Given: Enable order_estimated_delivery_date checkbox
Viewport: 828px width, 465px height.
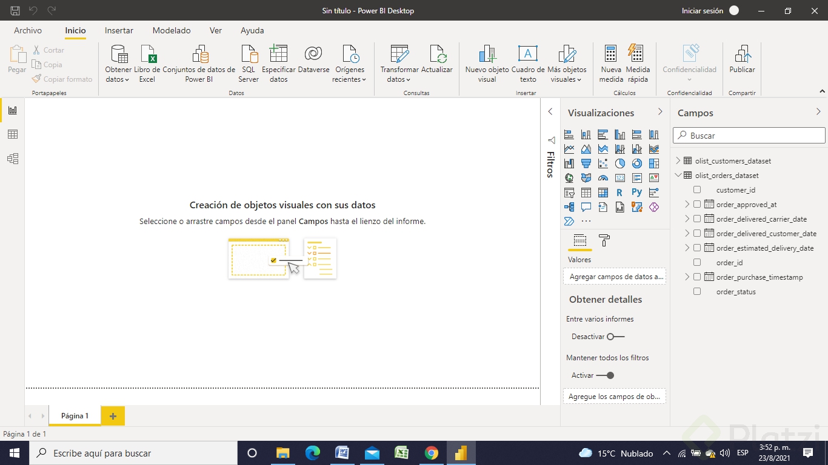Looking at the screenshot, I should click(x=697, y=248).
